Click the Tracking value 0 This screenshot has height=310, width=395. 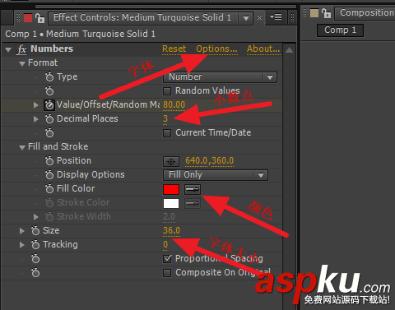tap(165, 244)
